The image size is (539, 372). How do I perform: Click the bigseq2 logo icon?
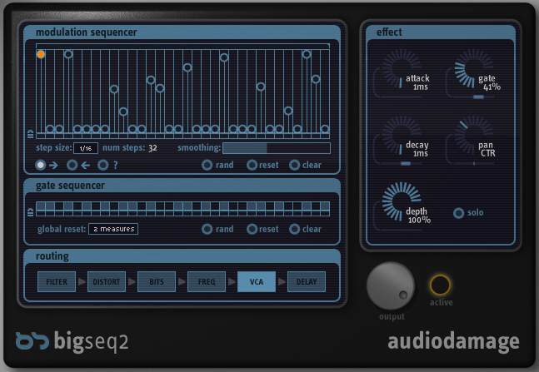click(x=32, y=341)
